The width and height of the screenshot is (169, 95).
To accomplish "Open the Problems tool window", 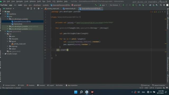I will pyautogui.click(x=31, y=85).
